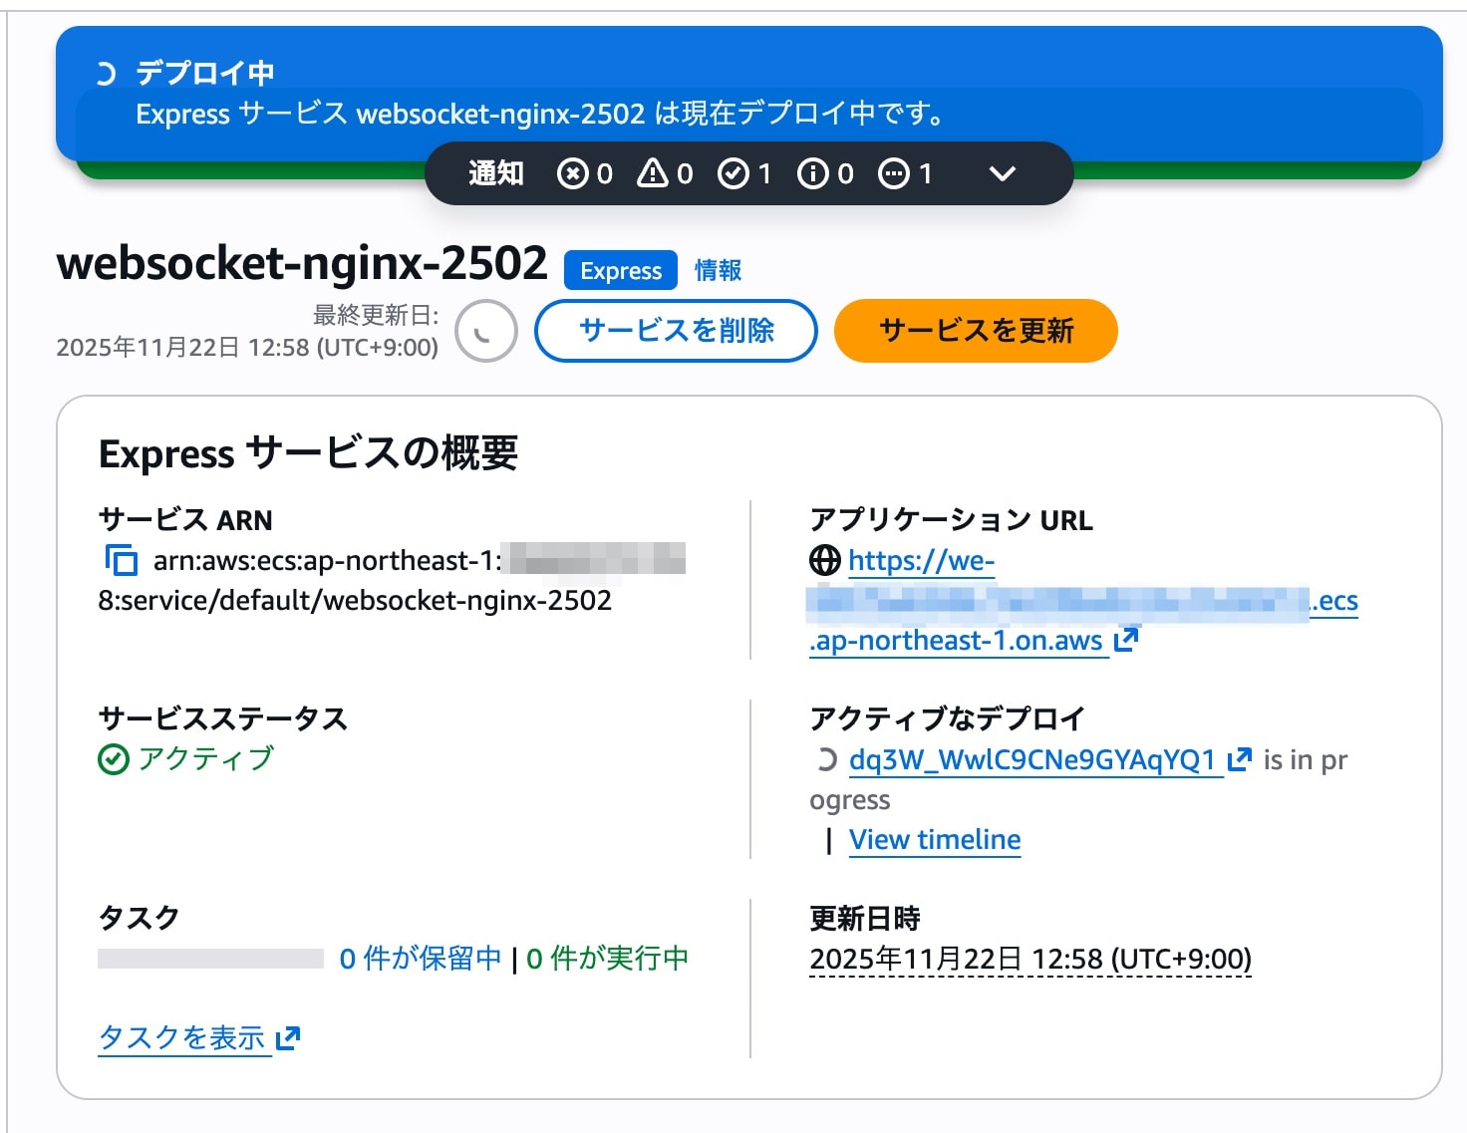Click the external link icon next to タスクを表示
1467x1133 pixels.
coord(288,1038)
